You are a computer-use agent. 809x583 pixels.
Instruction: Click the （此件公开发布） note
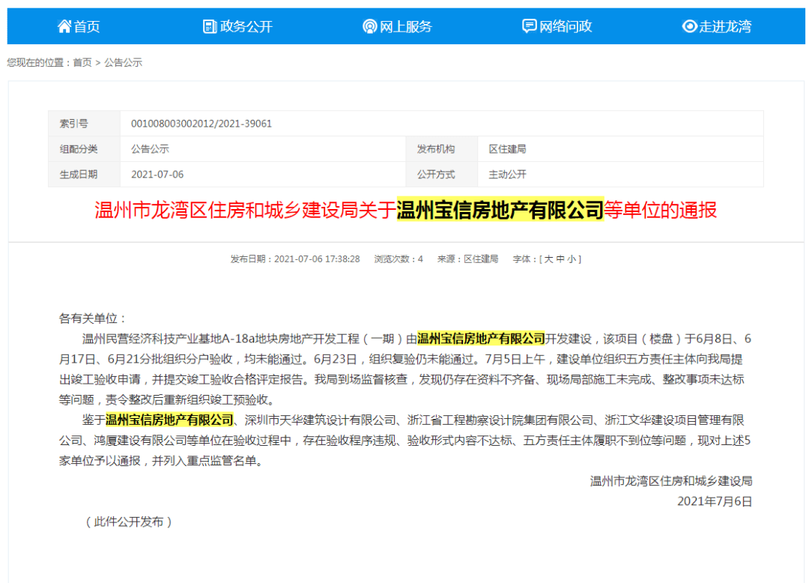pos(128,522)
